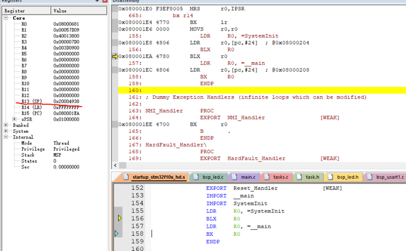Switch to the tasks.c tab

[276, 177]
